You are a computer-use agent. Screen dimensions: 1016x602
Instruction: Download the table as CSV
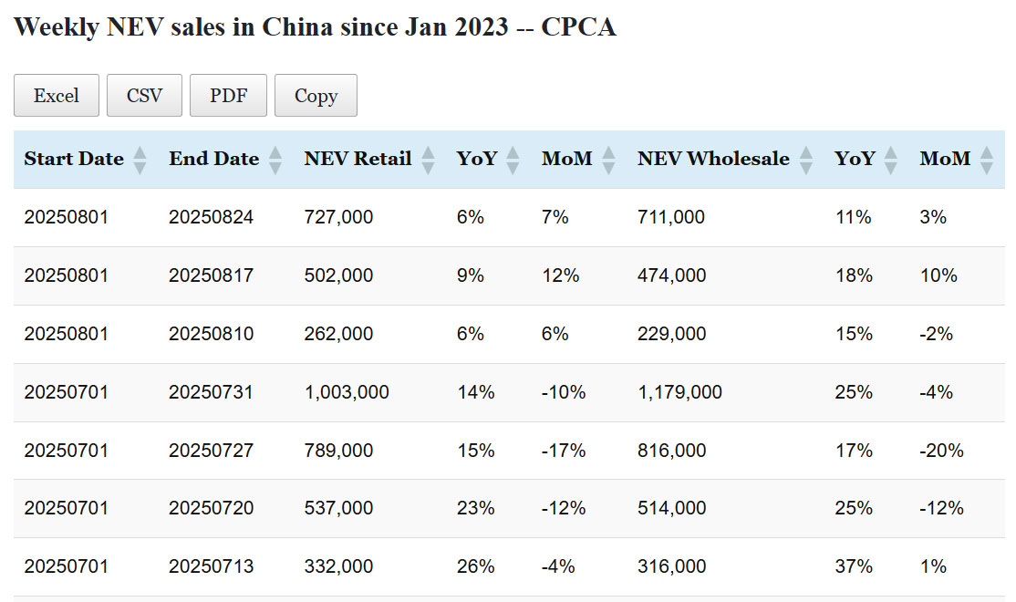[x=144, y=96]
